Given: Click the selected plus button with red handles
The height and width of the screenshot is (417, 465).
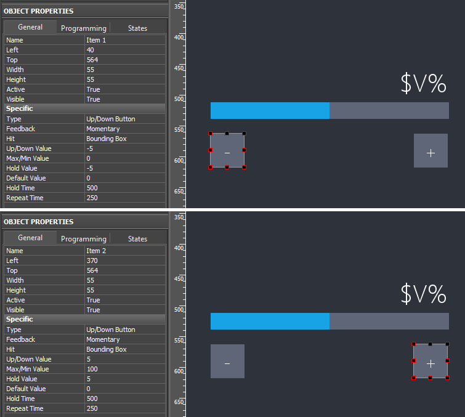Looking at the screenshot, I should [x=430, y=362].
